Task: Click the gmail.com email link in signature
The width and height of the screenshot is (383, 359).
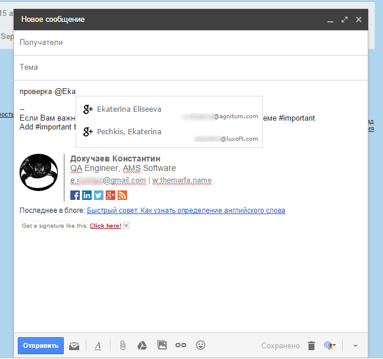Action: [x=108, y=180]
